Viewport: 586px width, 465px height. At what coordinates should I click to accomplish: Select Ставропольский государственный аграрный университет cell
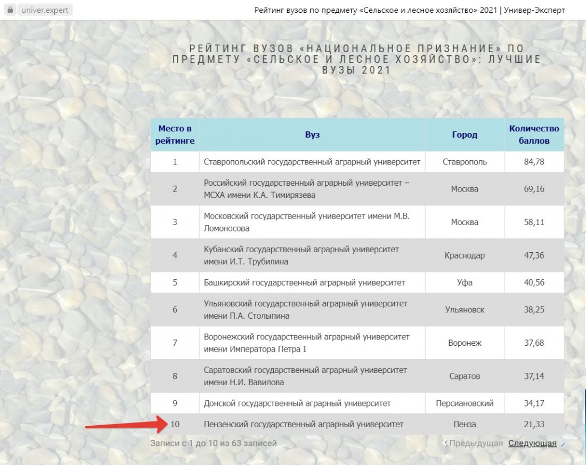pyautogui.click(x=312, y=162)
